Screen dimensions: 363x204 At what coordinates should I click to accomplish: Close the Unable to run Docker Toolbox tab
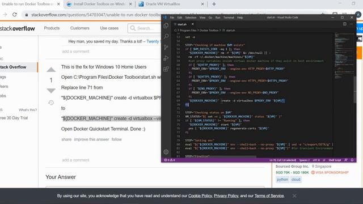58,4
